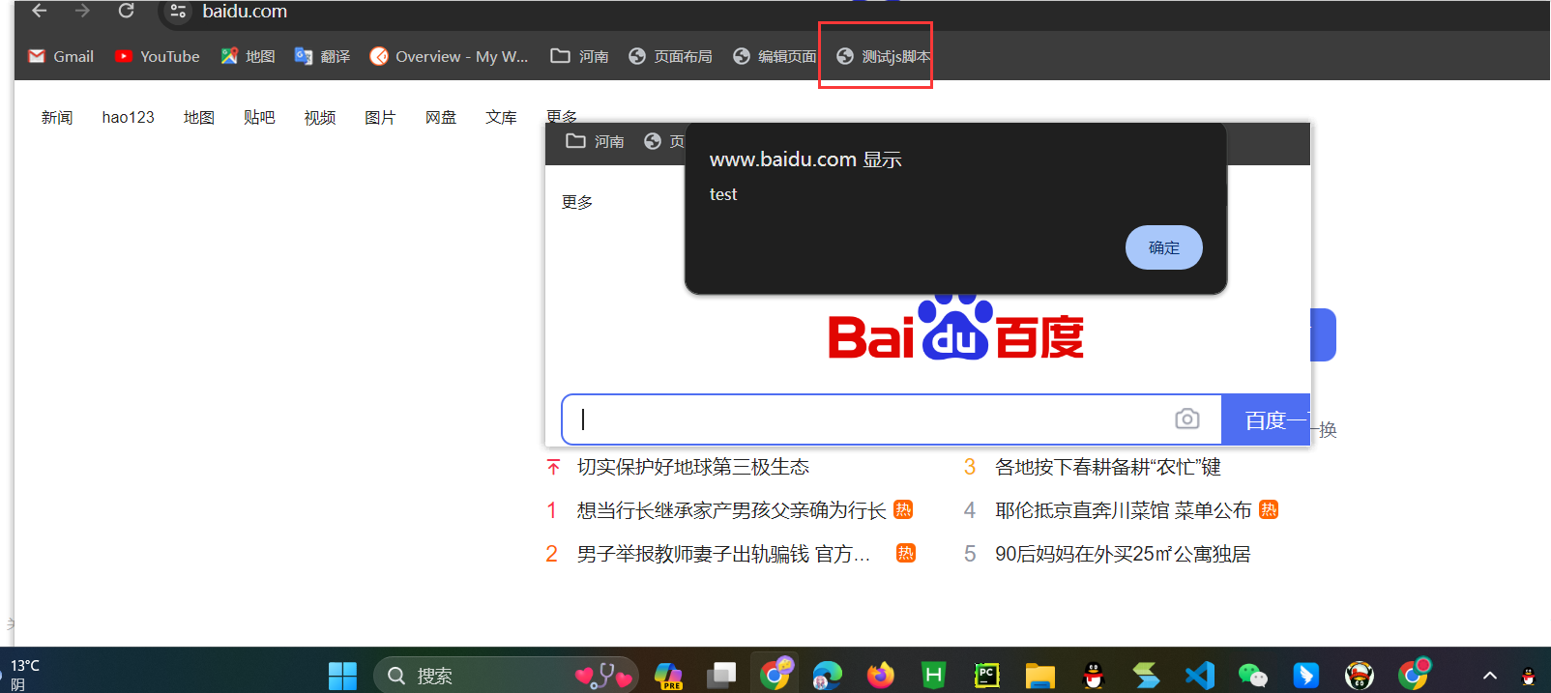The height and width of the screenshot is (693, 1551).
Task: Open the 地图 bookmark with Maps icon
Action: tap(248, 56)
